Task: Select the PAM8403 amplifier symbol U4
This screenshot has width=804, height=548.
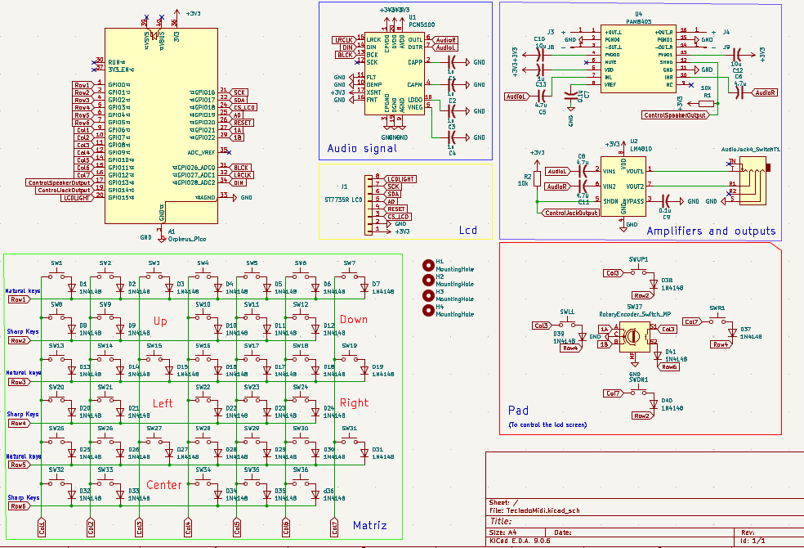Action: (x=638, y=57)
